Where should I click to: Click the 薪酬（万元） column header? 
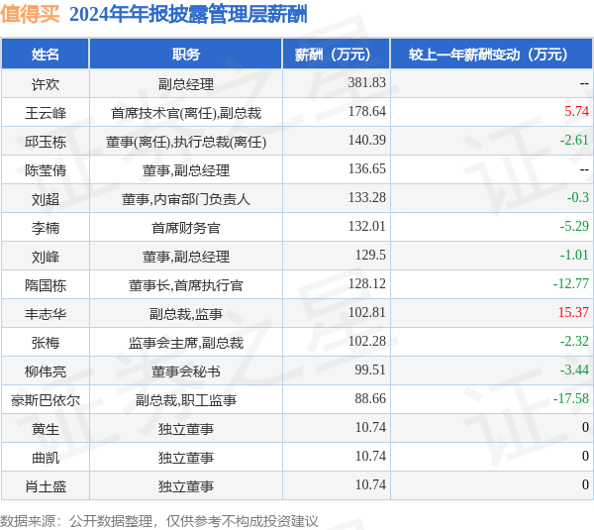[x=336, y=54]
